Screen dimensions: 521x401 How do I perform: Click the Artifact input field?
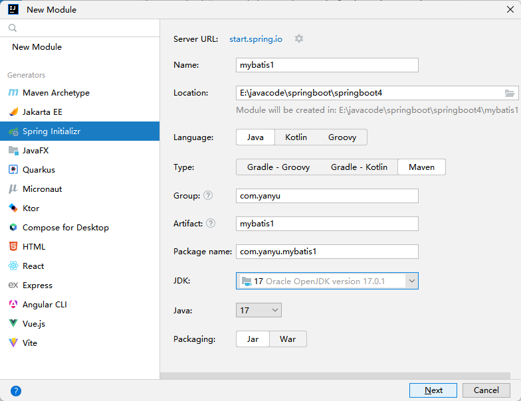click(x=327, y=224)
